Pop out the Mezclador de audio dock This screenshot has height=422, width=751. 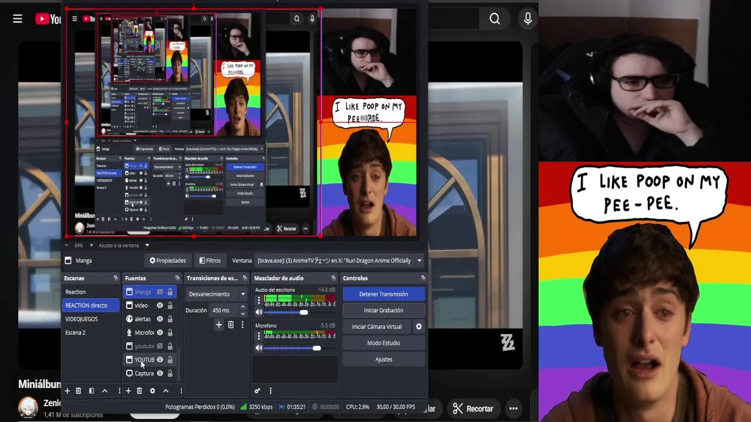coord(333,278)
